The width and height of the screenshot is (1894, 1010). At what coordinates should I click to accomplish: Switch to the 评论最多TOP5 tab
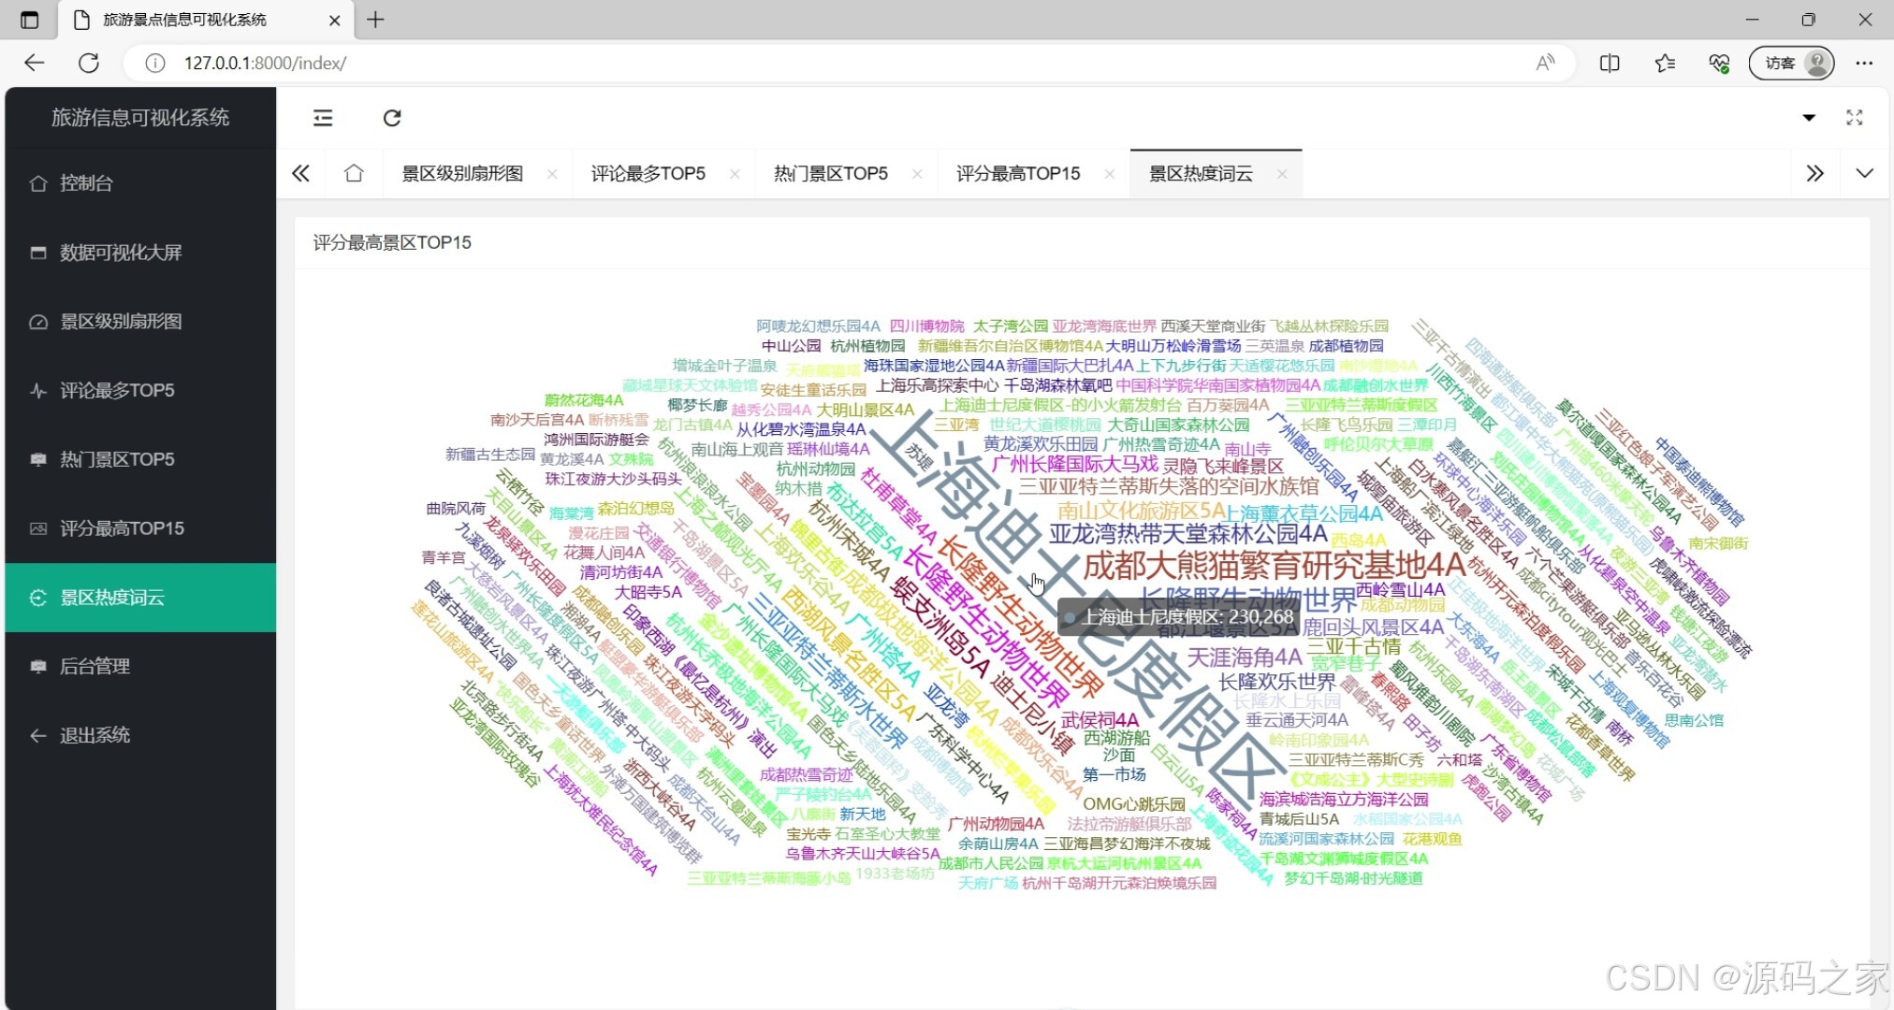[648, 173]
